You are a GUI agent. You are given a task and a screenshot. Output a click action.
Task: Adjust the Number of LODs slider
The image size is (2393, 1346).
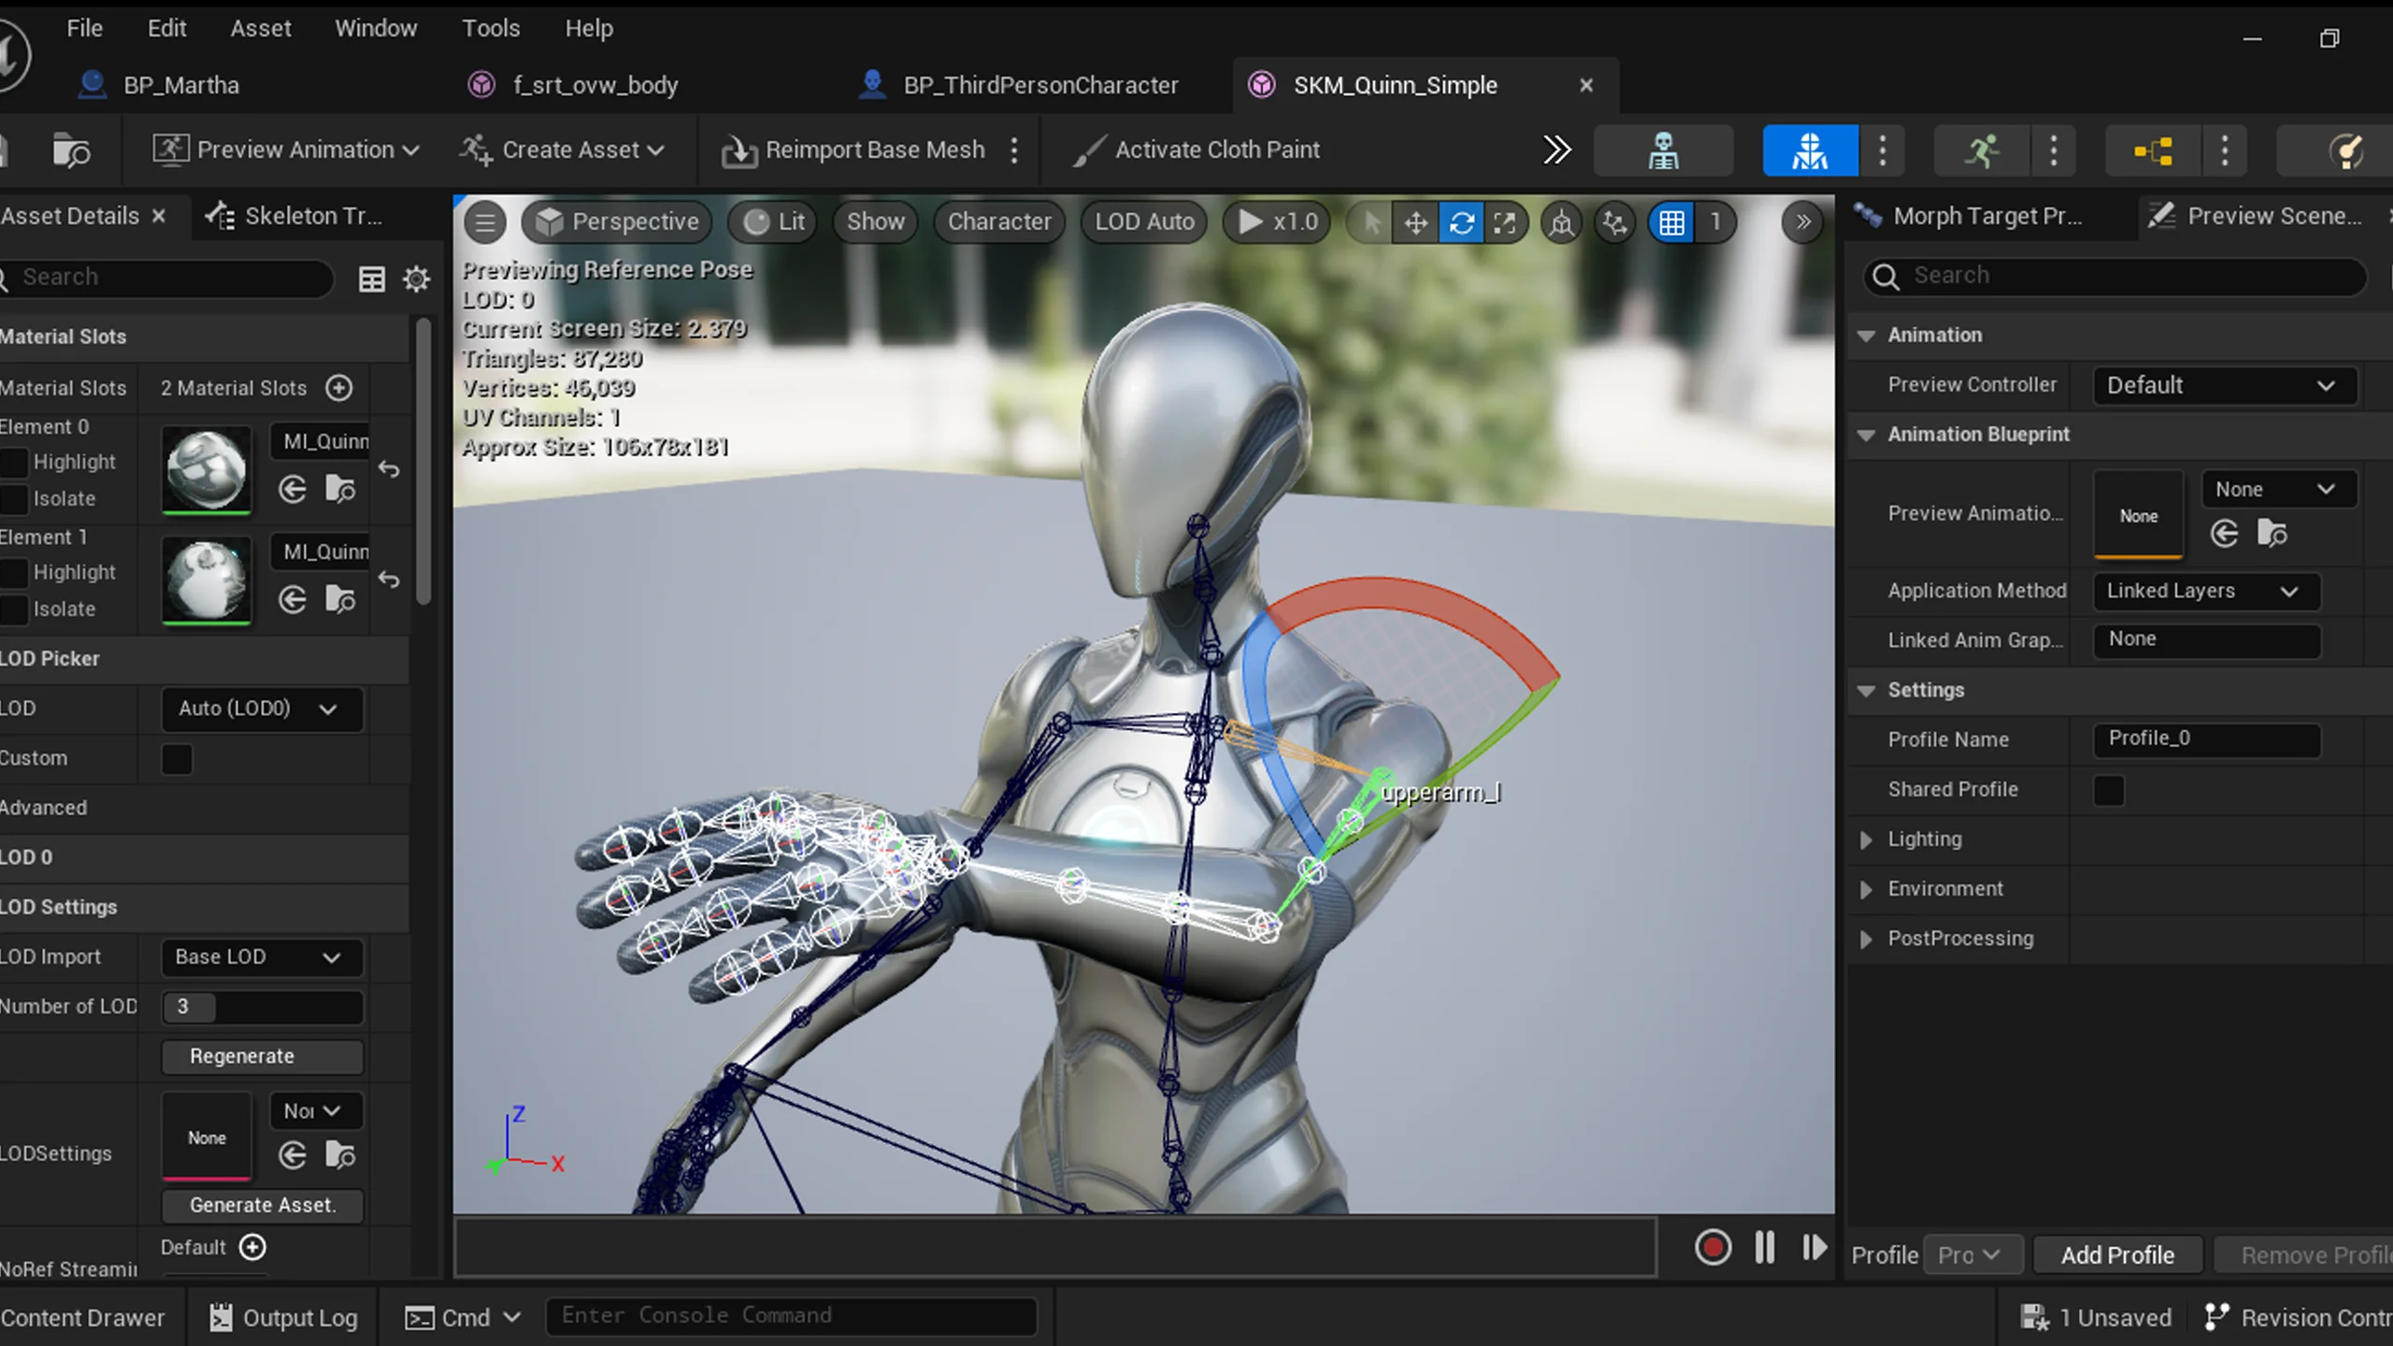(262, 1007)
